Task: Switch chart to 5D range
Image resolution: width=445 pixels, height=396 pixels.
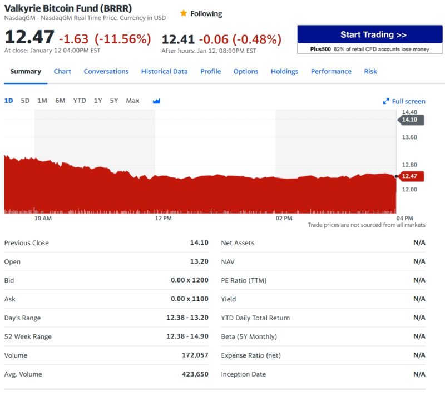Action: [x=25, y=101]
